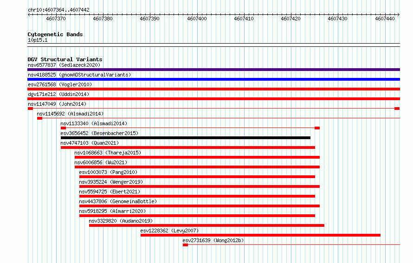
Task: Click the DGV Structural Variants track title
Action: [x=65, y=59]
